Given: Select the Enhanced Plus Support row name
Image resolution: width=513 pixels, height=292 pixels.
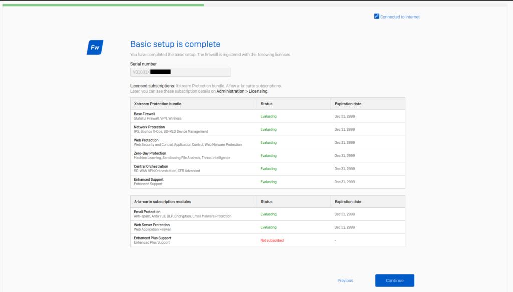Looking at the screenshot, I should [x=152, y=238].
